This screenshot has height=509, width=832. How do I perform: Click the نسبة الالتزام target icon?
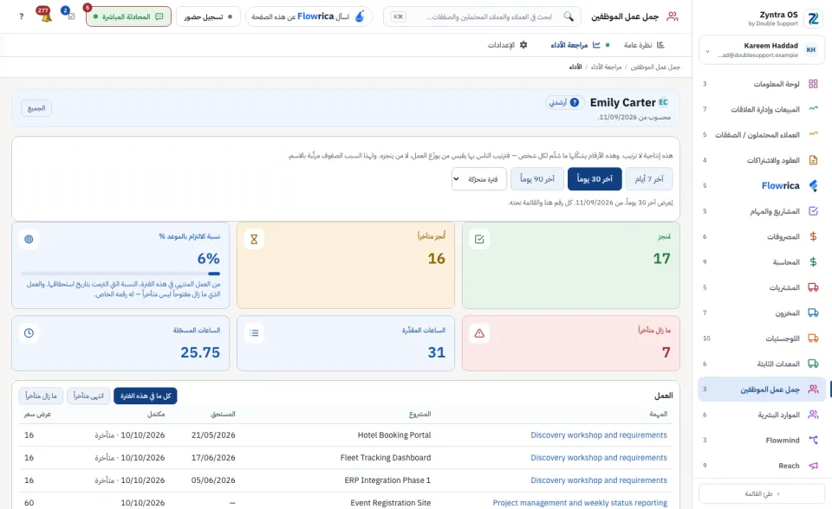(x=29, y=239)
